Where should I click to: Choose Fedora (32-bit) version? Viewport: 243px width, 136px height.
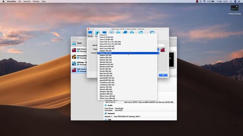128,56
